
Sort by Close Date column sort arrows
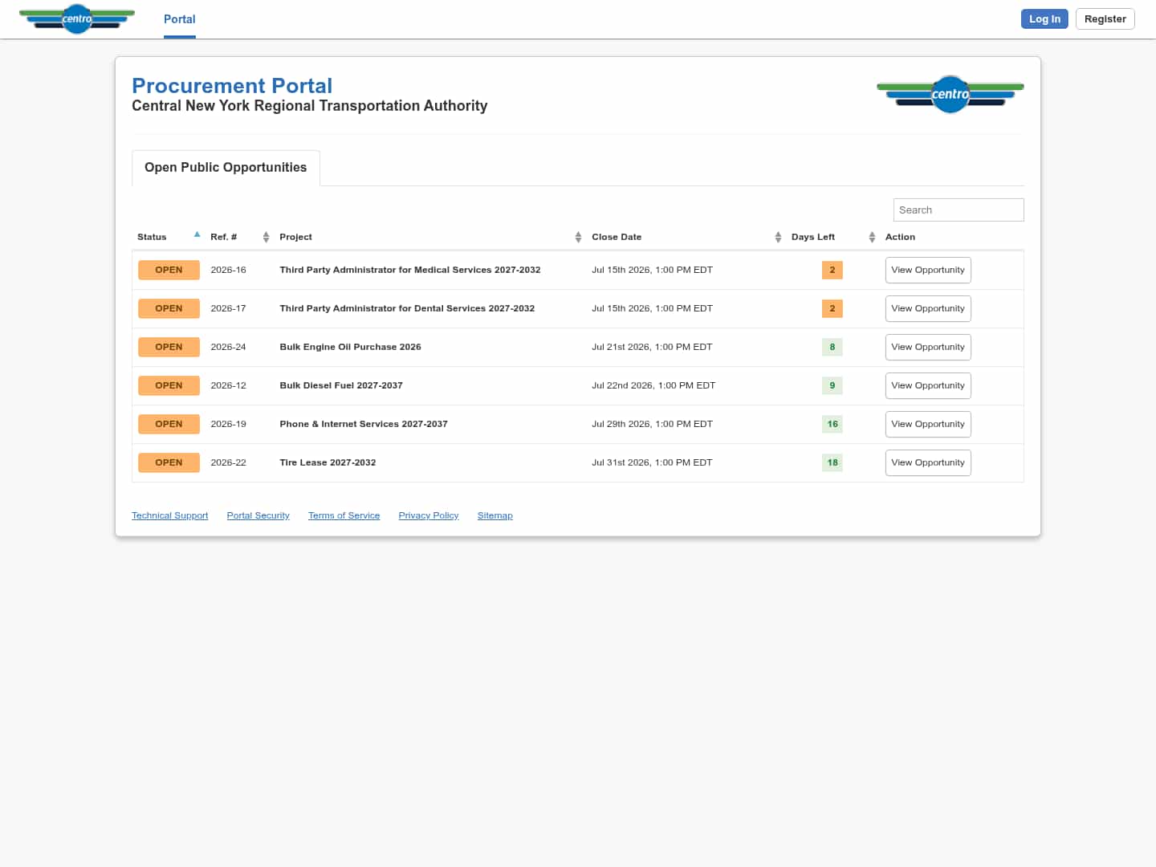point(778,237)
